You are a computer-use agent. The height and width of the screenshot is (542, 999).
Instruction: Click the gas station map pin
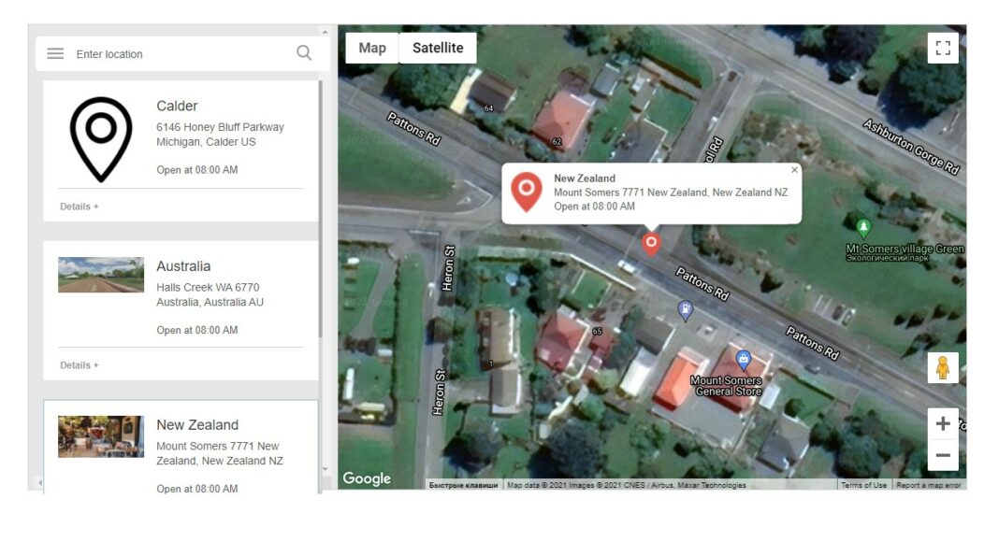pyautogui.click(x=685, y=310)
